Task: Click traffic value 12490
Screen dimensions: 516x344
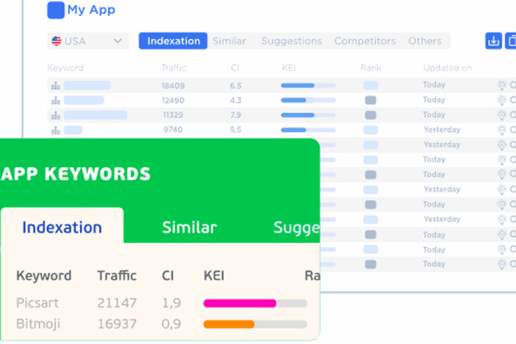Action: (173, 101)
